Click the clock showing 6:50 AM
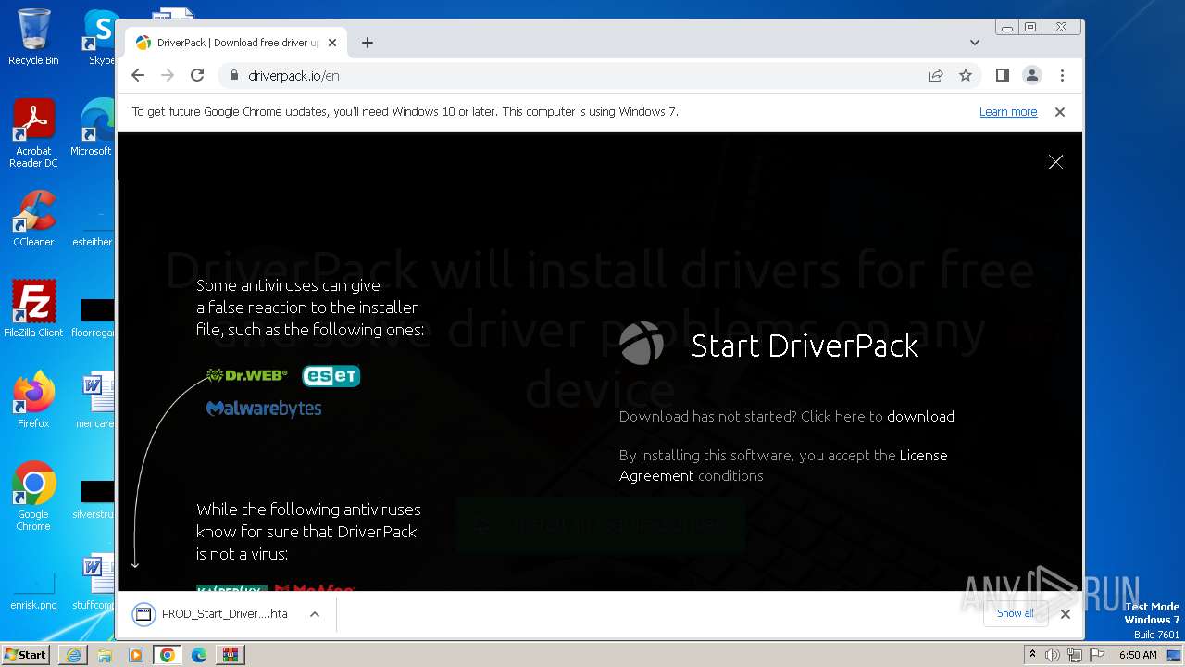 (1138, 655)
